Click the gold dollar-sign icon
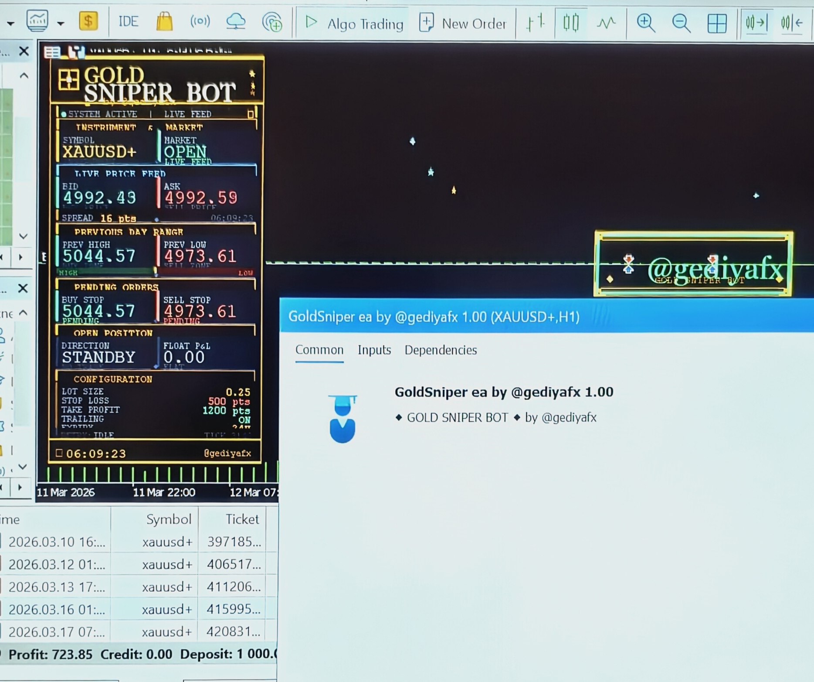Image resolution: width=814 pixels, height=682 pixels. coord(88,21)
